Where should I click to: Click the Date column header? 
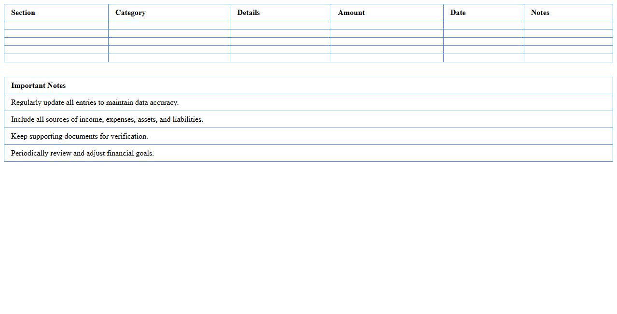point(458,13)
